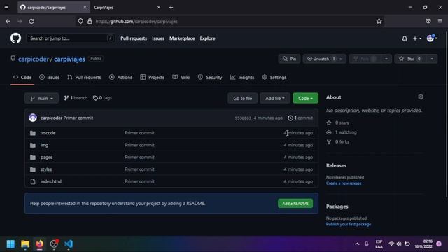Open the main branch dropdown
The height and width of the screenshot is (252, 448).
click(42, 98)
